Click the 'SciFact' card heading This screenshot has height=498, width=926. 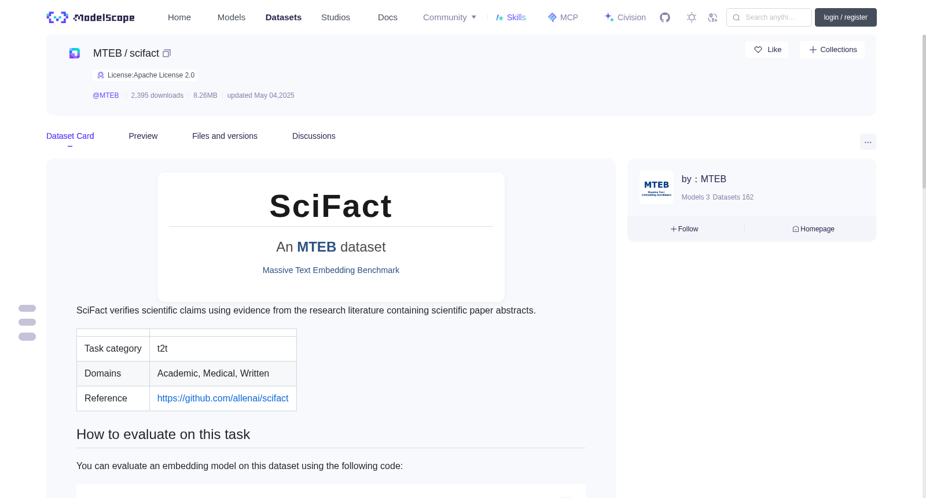pyautogui.click(x=331, y=206)
